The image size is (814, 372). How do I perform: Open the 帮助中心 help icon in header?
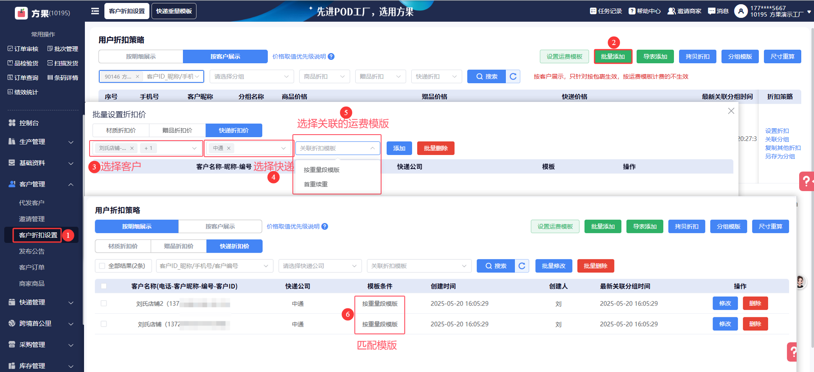(632, 11)
